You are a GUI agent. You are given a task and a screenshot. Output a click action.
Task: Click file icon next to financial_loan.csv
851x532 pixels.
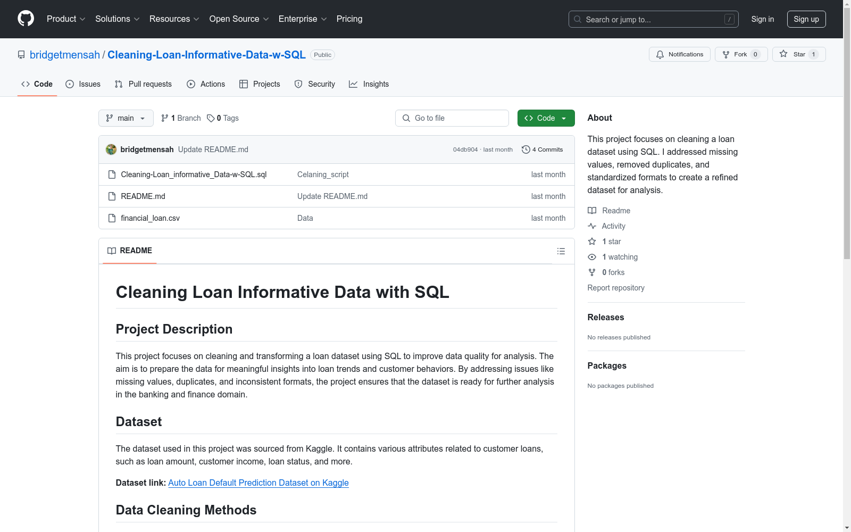point(112,218)
